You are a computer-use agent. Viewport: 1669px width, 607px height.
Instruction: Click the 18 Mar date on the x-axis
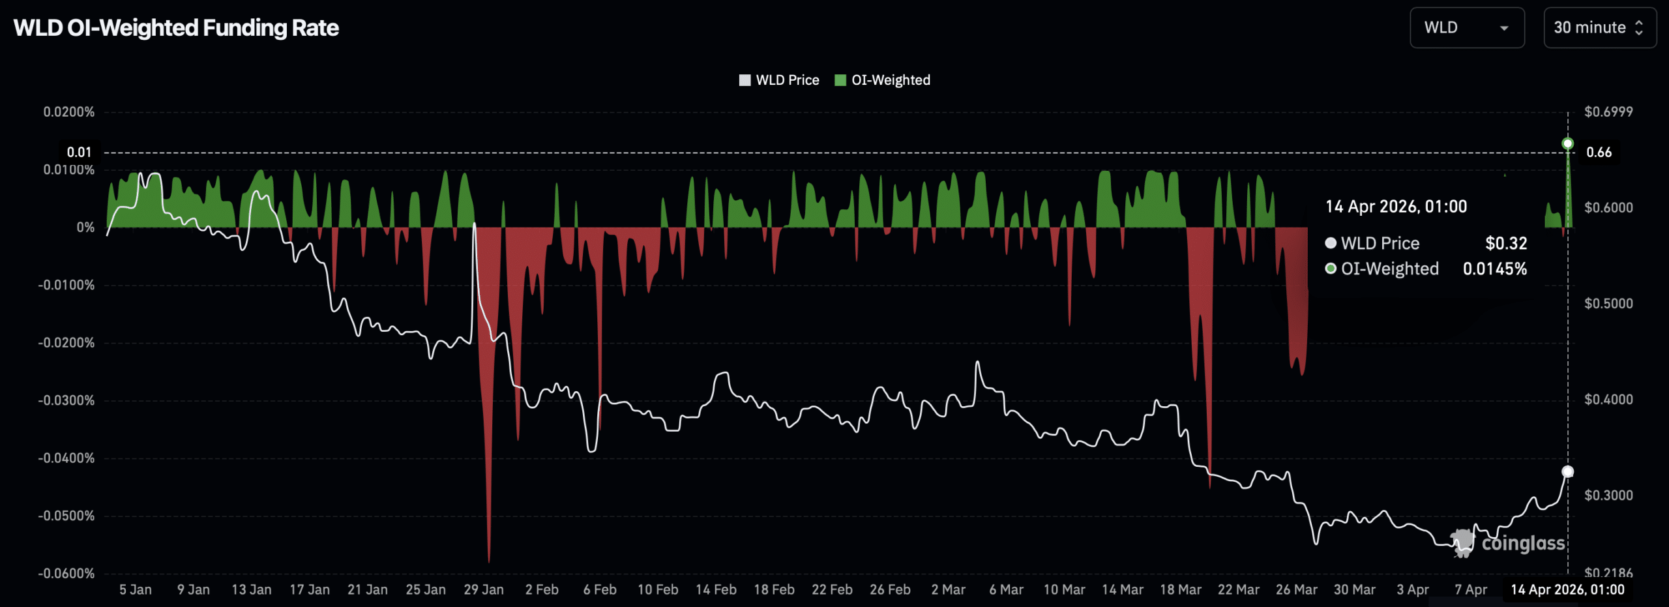coord(1181,590)
